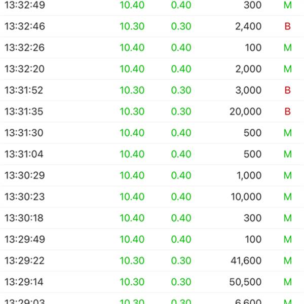The width and height of the screenshot is (304, 304).
Task: Tap the 50,500 volume trade at 13:29:14
Action: 152,282
